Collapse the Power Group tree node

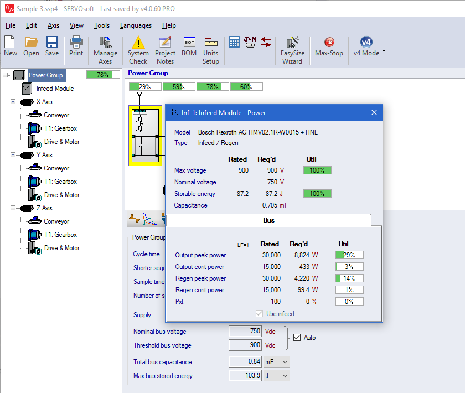(6, 75)
